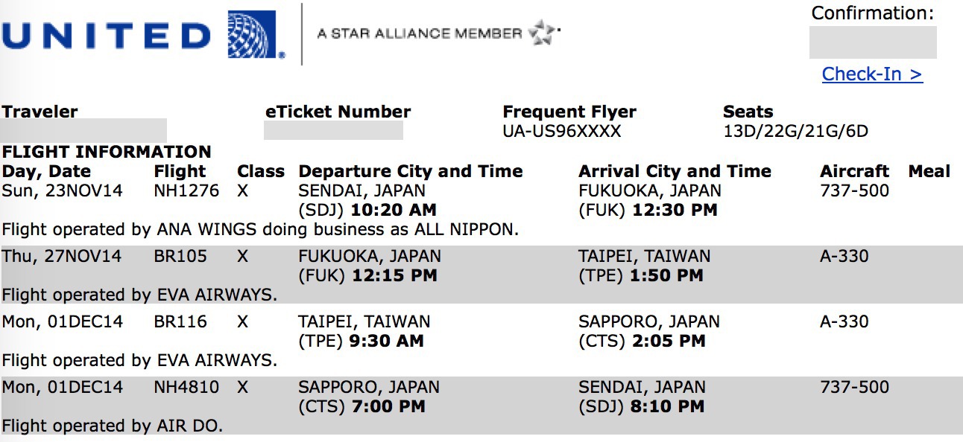Click the redacted Confirmation number box

[x=872, y=42]
